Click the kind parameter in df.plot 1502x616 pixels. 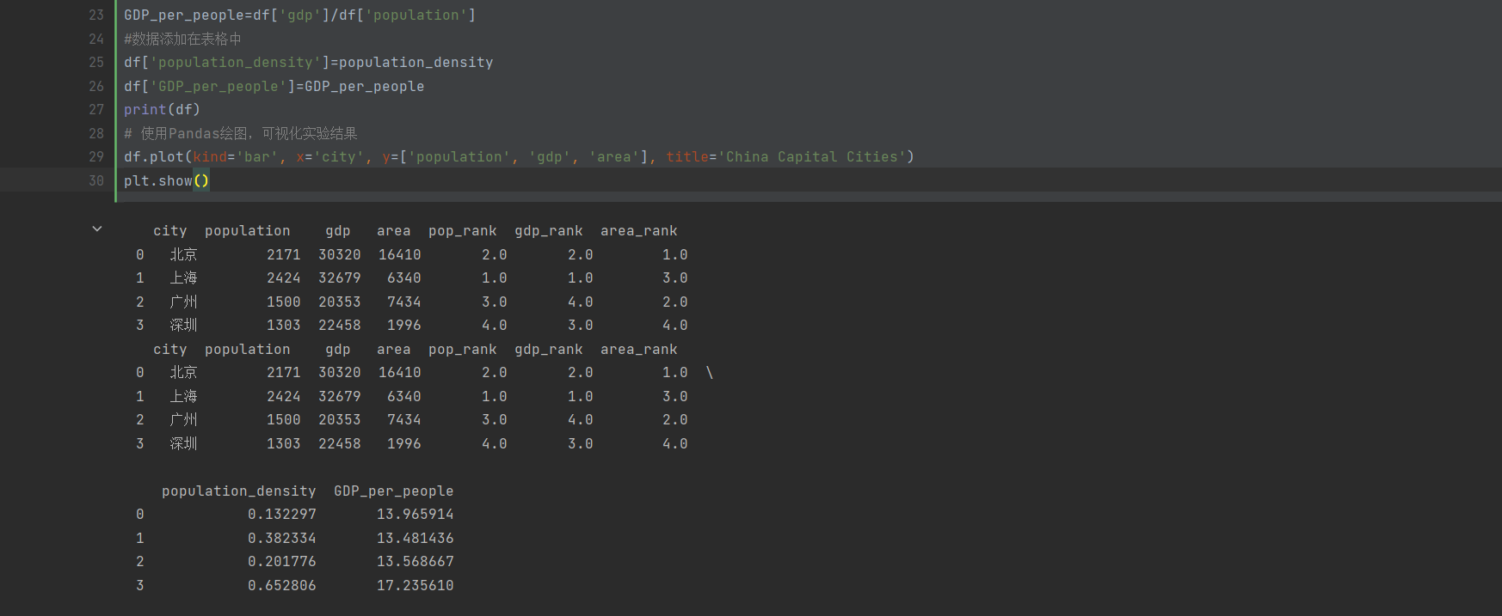(209, 157)
